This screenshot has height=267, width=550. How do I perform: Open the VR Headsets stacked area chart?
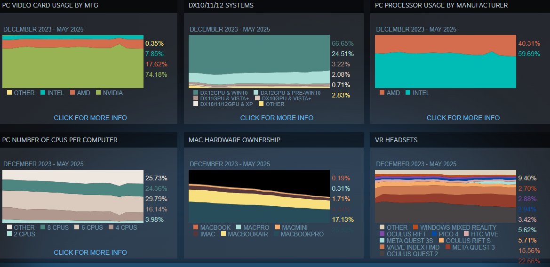point(445,196)
